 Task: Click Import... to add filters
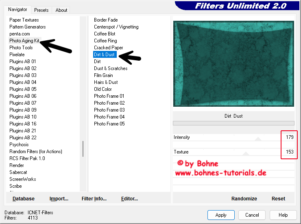point(59,199)
